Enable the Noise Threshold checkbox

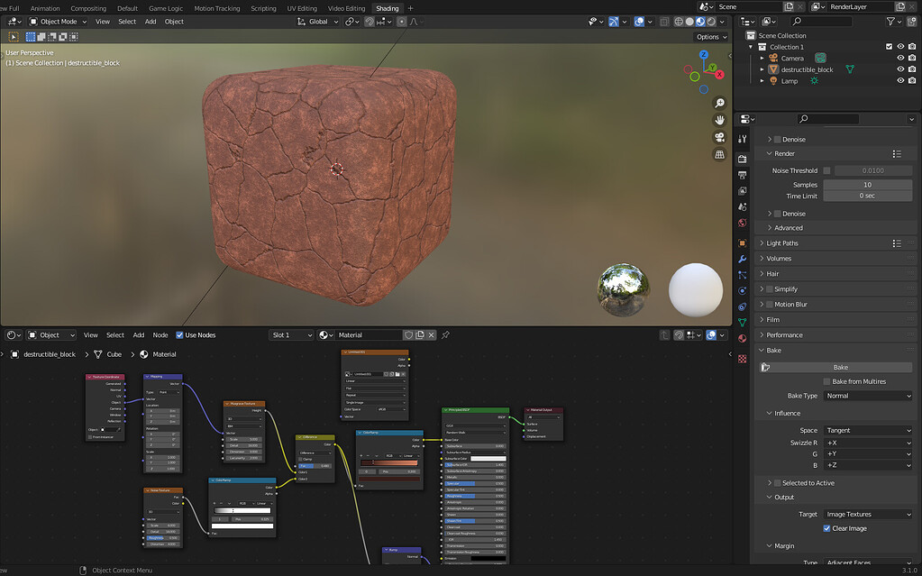point(826,170)
